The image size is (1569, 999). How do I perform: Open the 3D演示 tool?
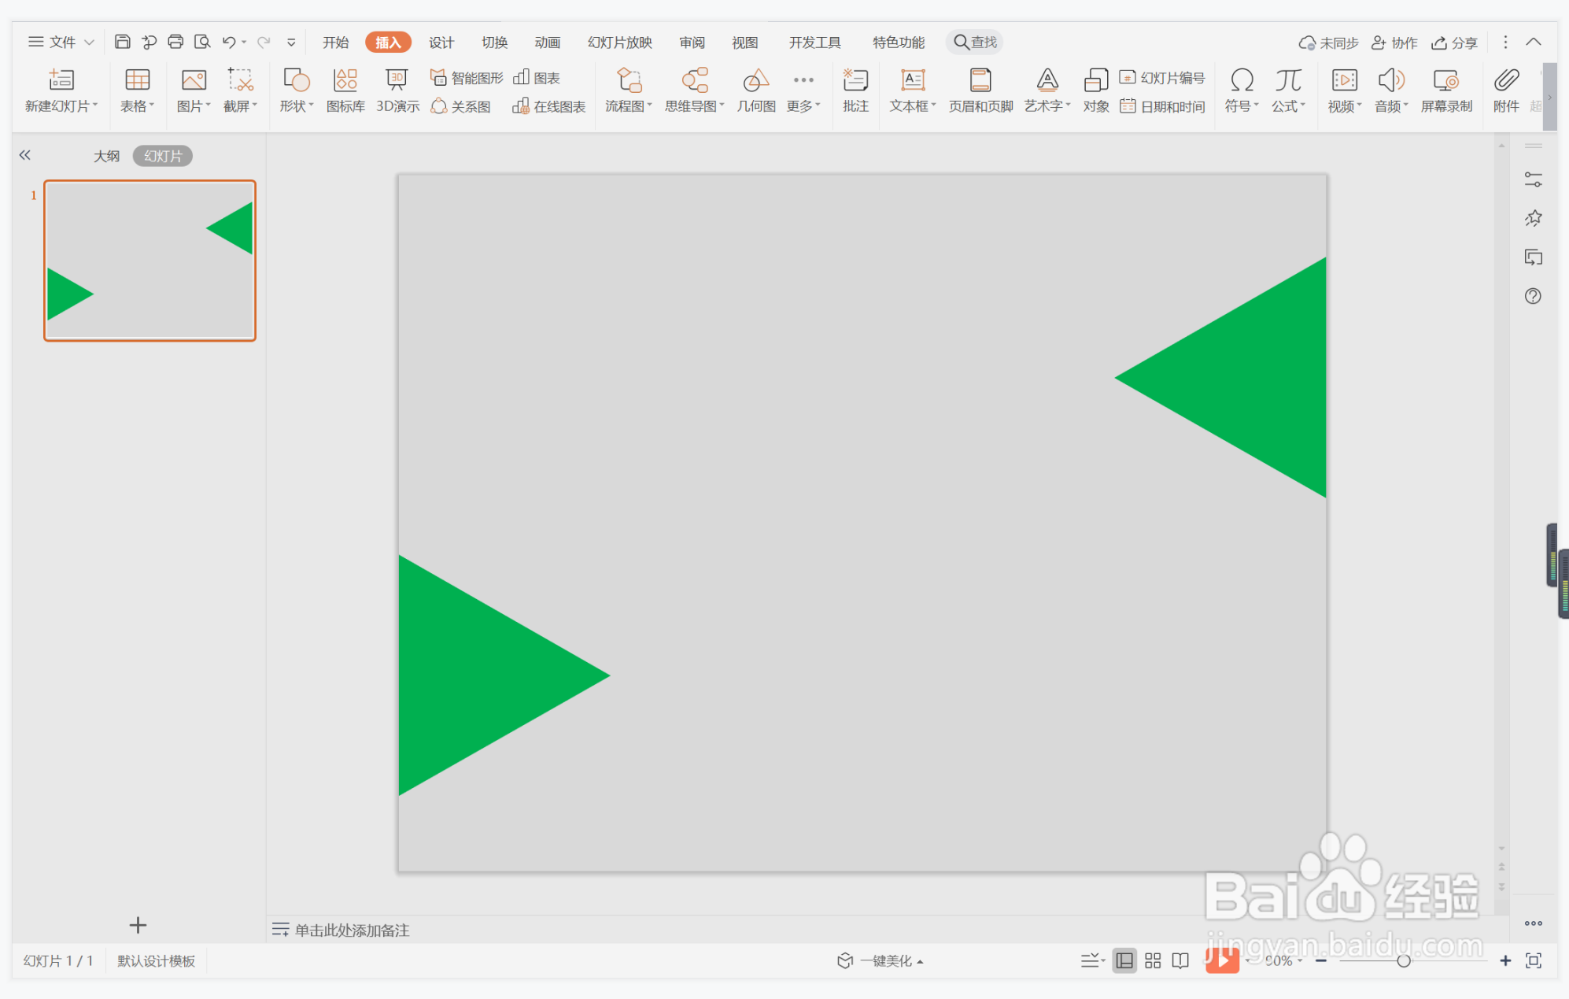point(397,91)
